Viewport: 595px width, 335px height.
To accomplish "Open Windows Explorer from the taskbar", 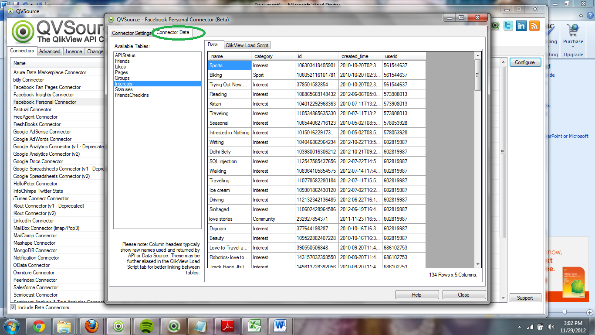I will coord(64,326).
